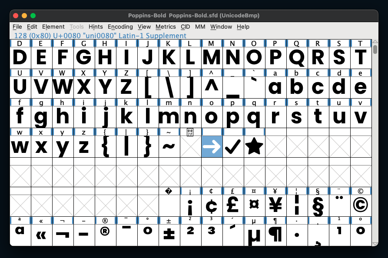Viewport: 388px width, 258px height.
Task: Select the registered trademark glyph
Action: tap(106, 235)
